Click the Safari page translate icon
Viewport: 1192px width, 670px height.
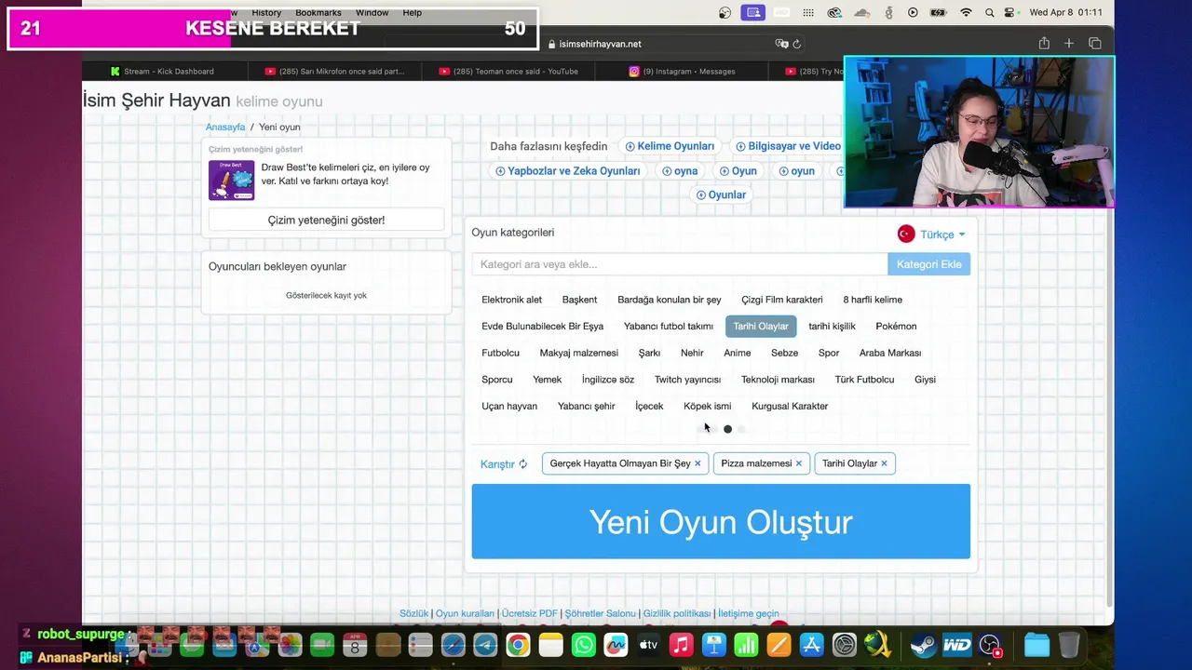(x=781, y=44)
